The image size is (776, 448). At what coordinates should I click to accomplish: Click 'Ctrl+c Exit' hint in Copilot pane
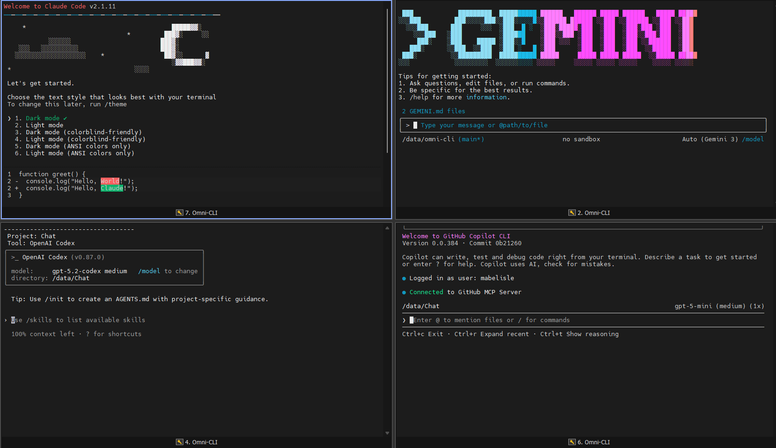[x=423, y=334]
